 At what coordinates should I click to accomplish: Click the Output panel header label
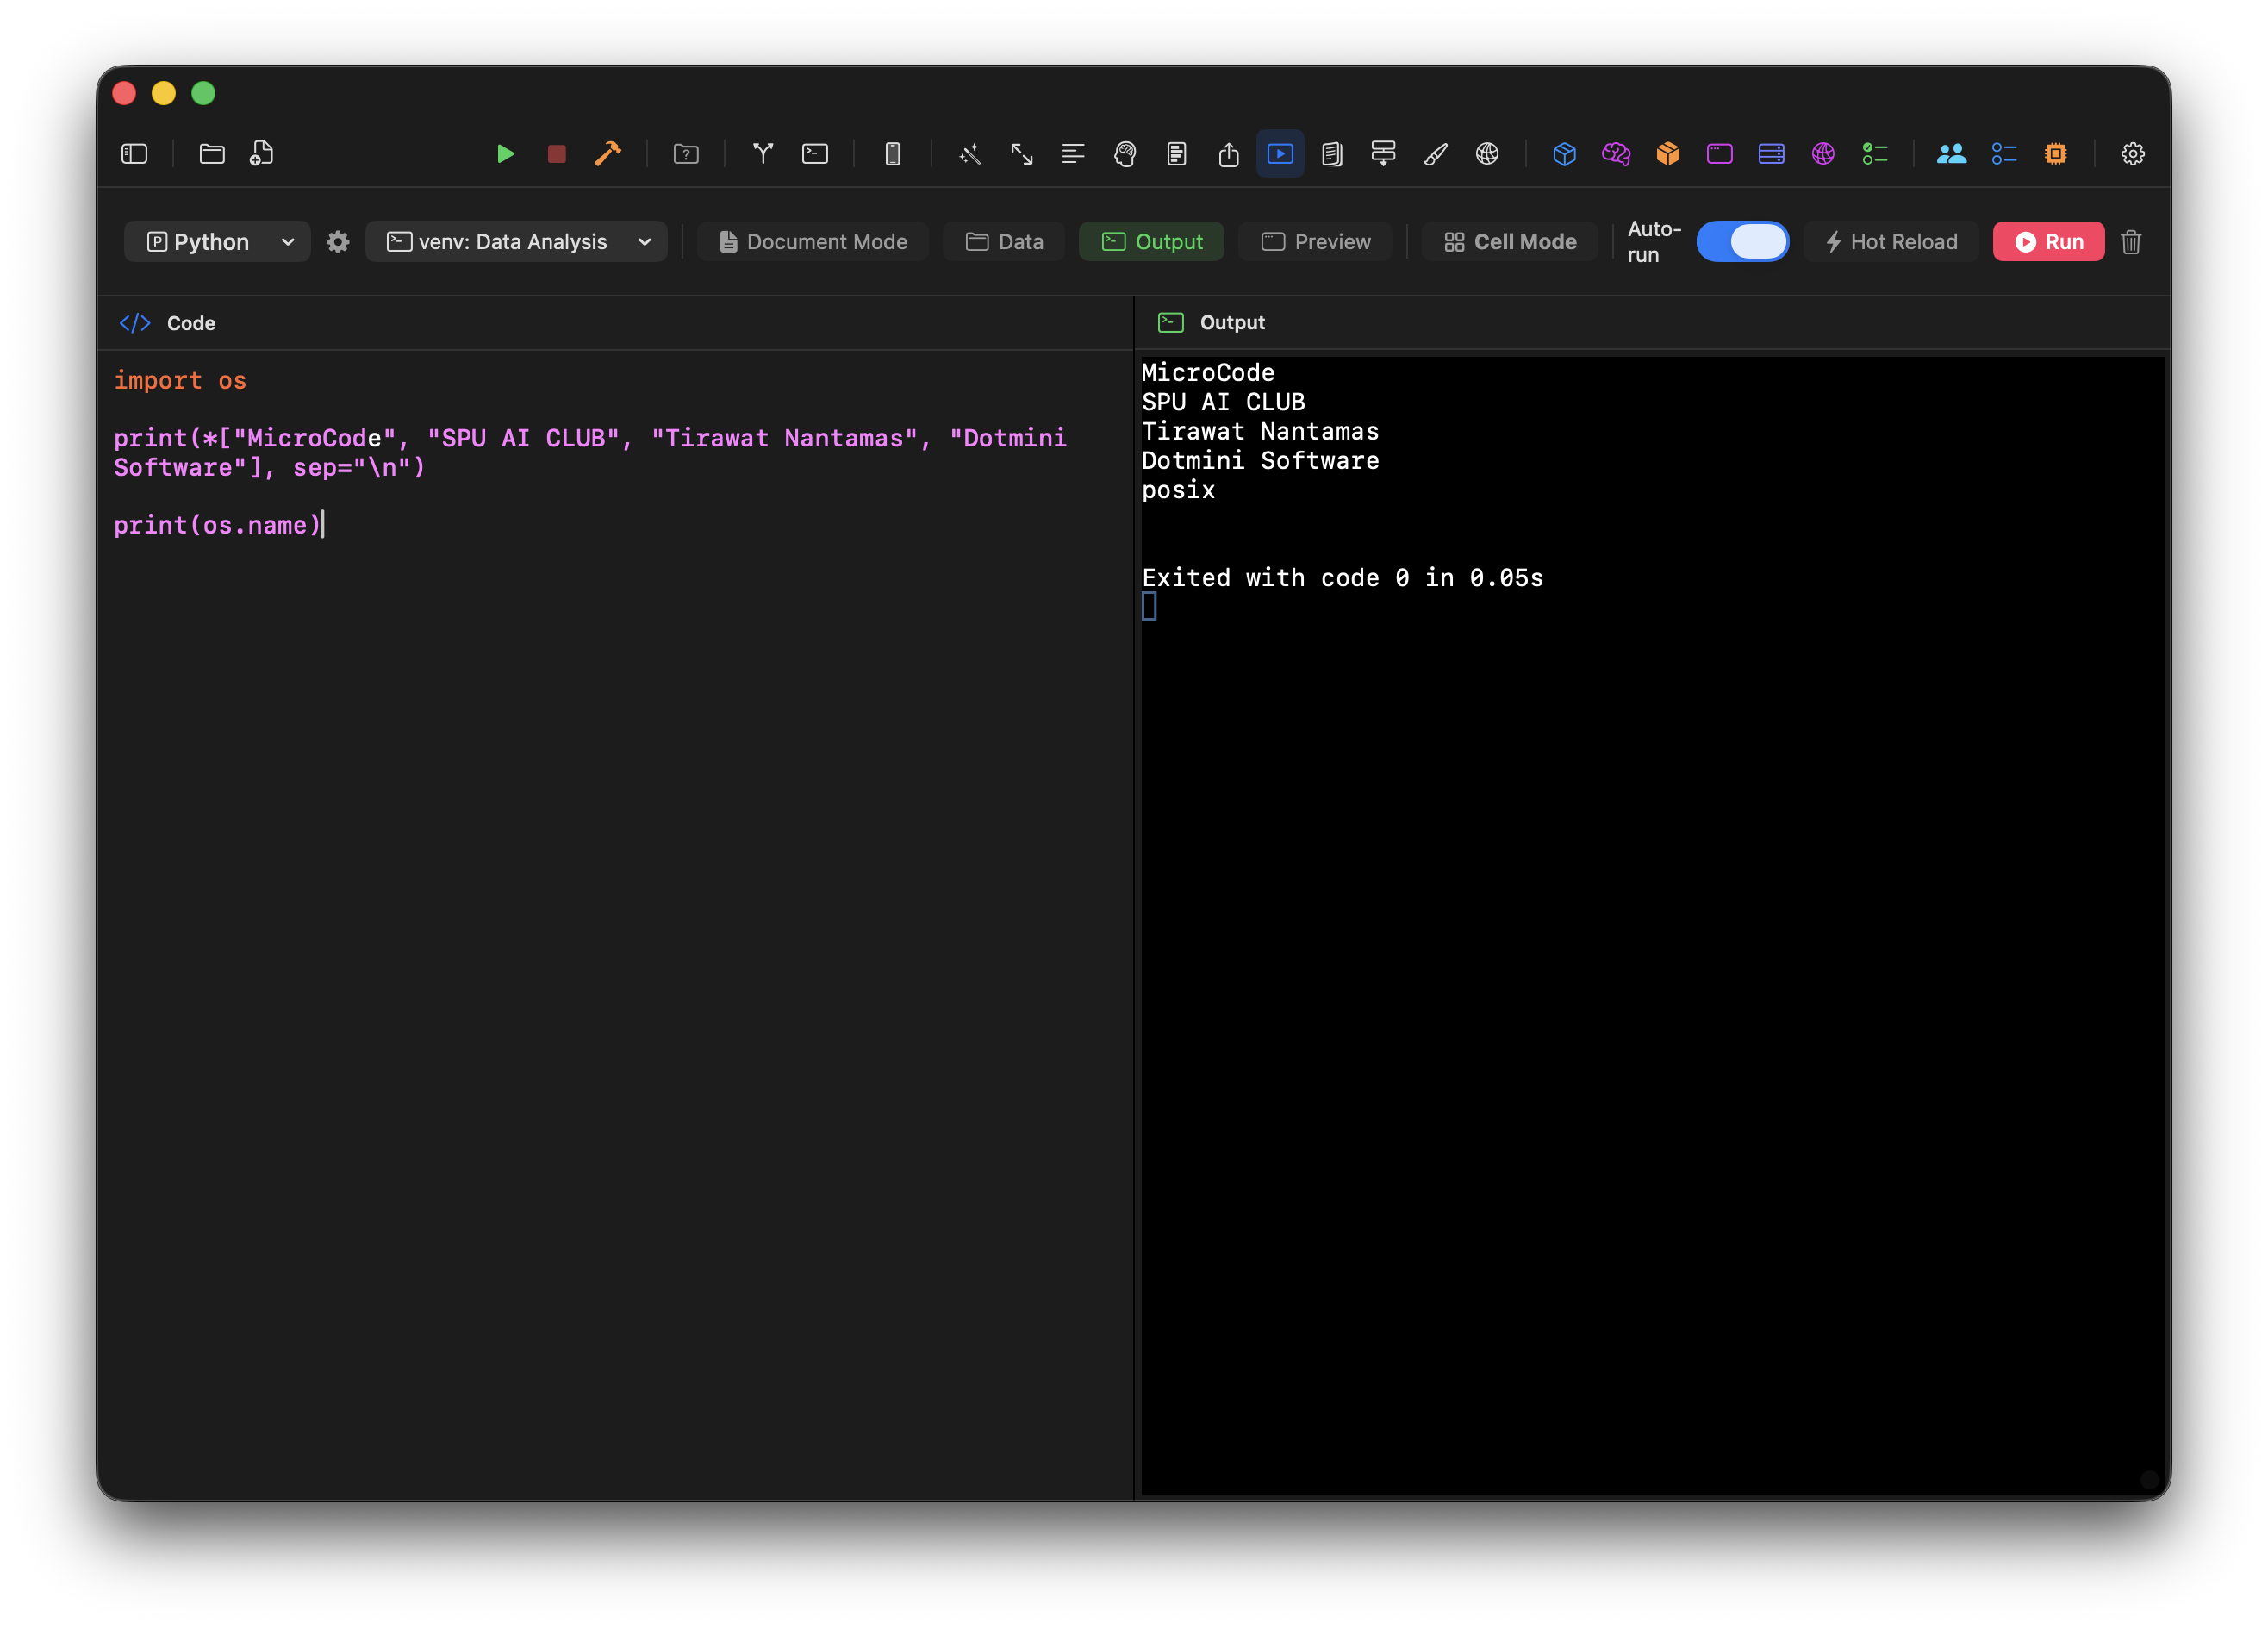click(1232, 323)
